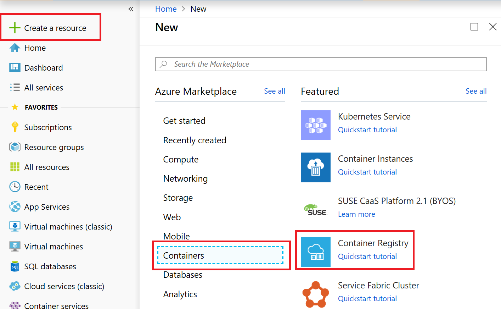Click the Container Instances featured icon
The image size is (501, 309).
[316, 167]
